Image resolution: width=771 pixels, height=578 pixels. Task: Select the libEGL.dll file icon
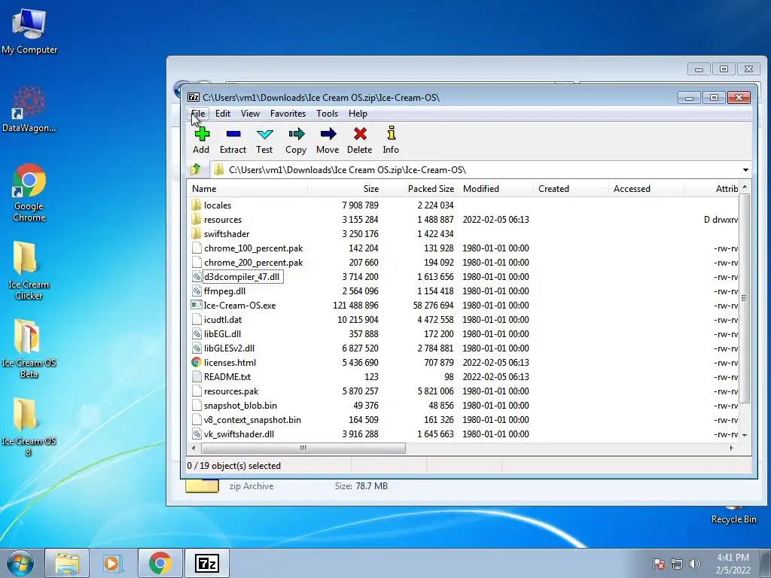pos(197,333)
